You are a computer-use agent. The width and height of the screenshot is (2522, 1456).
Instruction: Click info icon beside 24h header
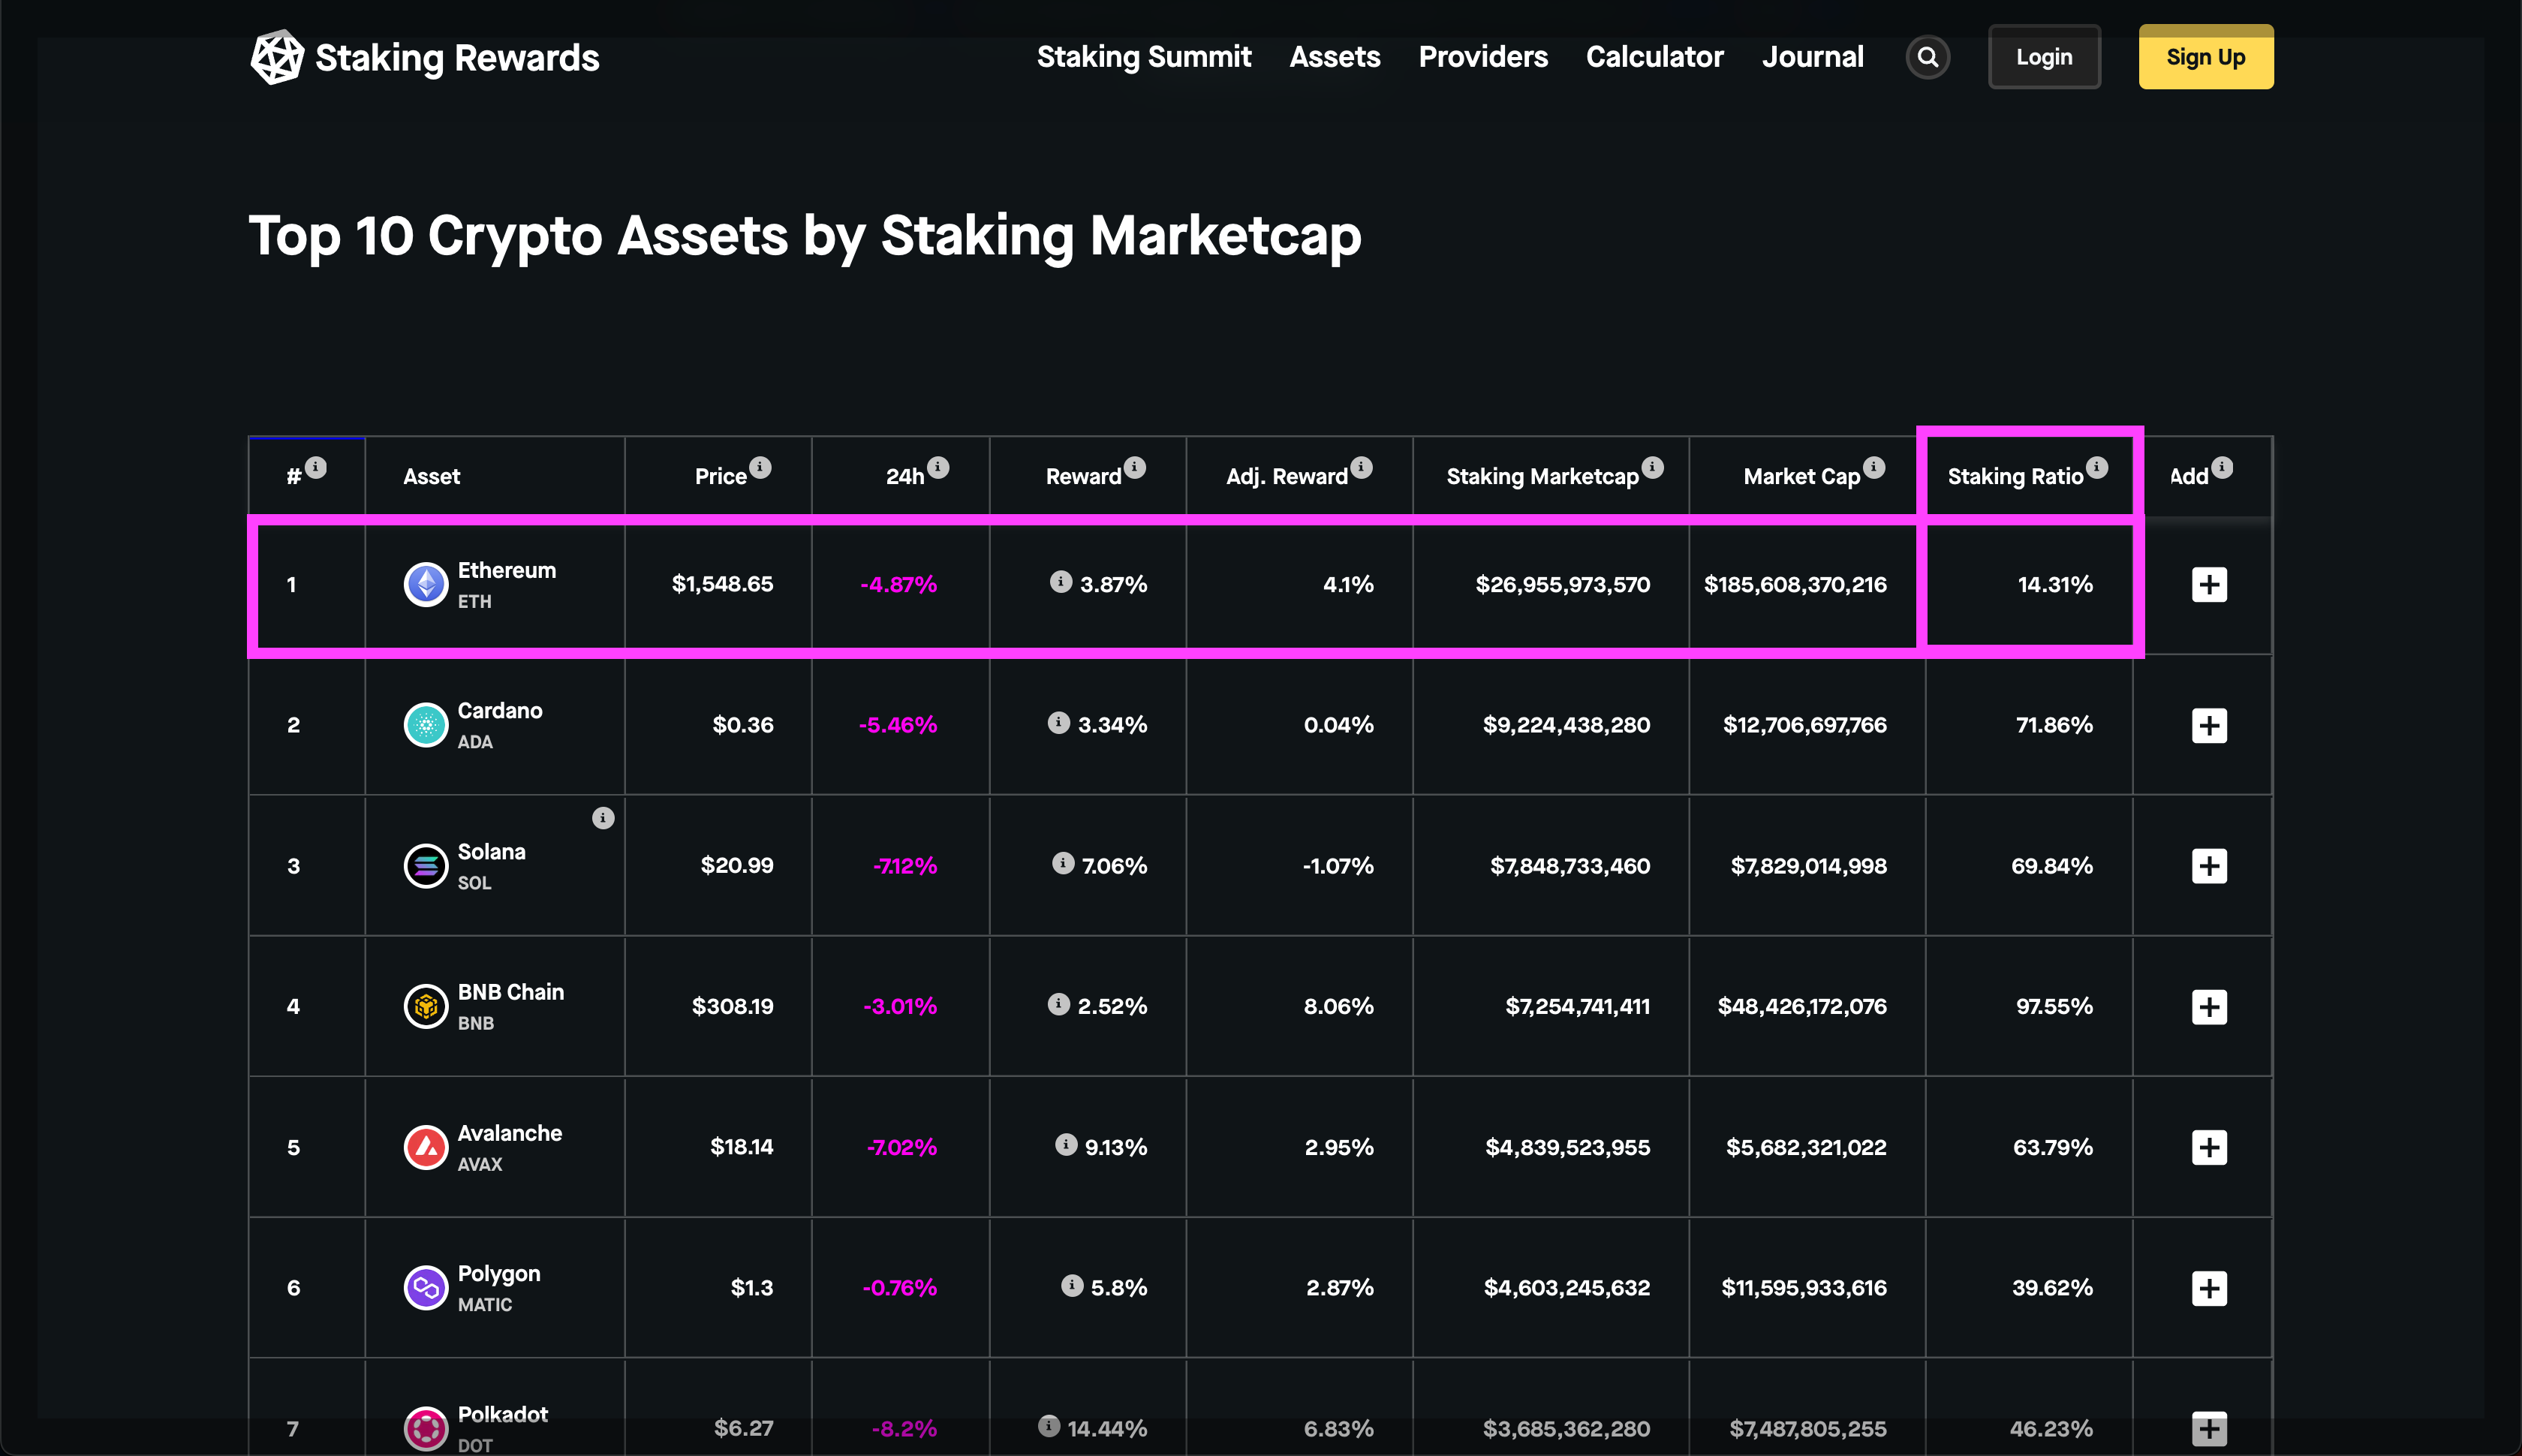pyautogui.click(x=937, y=467)
